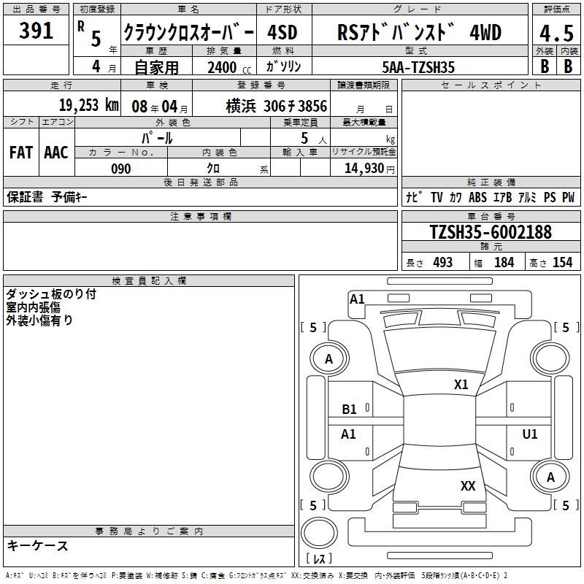Screen dimensions: 584x584
Task: Click the inspector note 外装小傷有り
Action: pyautogui.click(x=39, y=320)
